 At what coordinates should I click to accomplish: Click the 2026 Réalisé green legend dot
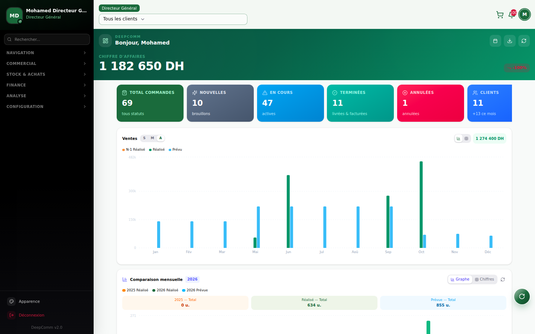[154, 291]
